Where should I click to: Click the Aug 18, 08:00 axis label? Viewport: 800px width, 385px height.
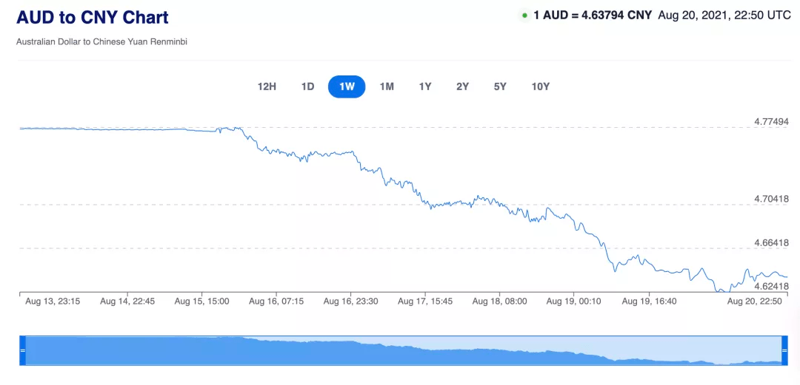[499, 301]
